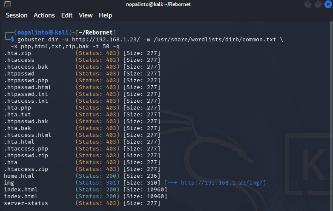Screen dimensions: 333x211
Task: Open the View menu
Action: [86, 15]
